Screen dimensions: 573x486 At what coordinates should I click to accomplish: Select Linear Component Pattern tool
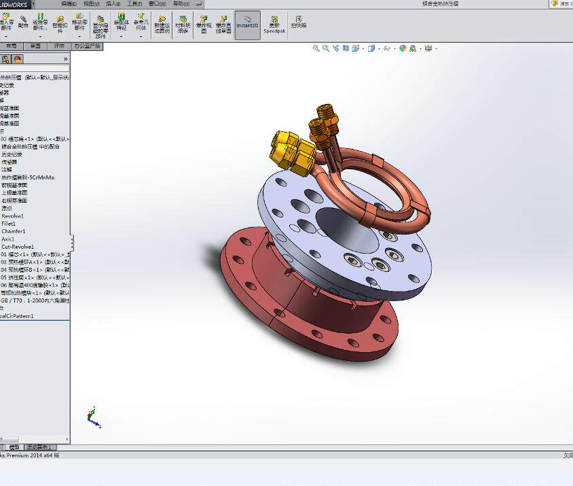[x=40, y=22]
